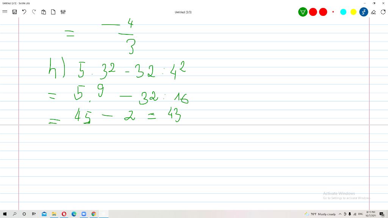
Task: Undo the last stroke
Action: coord(24,12)
